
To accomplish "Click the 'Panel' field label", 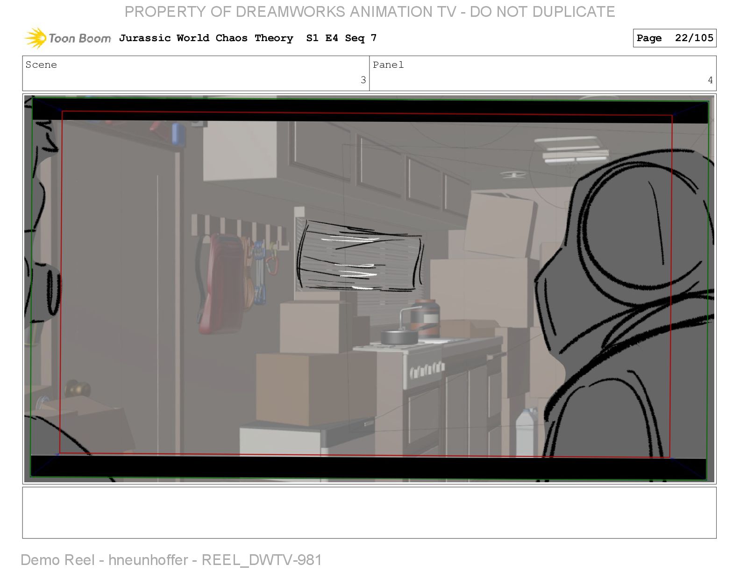I will [x=388, y=64].
